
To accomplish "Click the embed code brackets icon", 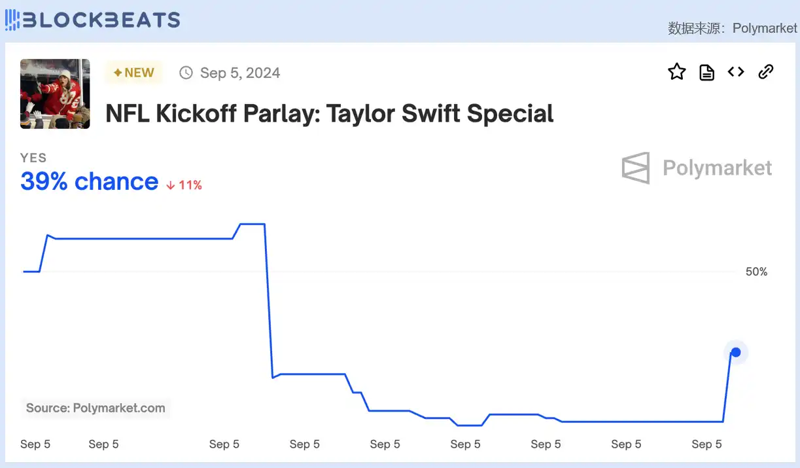I will 736,72.
